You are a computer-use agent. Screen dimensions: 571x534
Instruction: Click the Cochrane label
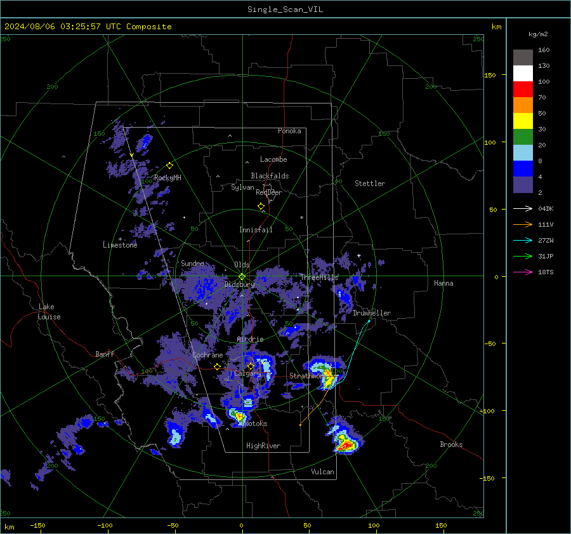click(207, 355)
